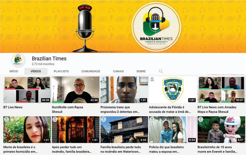Image resolution: width=246 pixels, height=155 pixels.
Task: Click the Brazilian Times channel name
Action: [49, 59]
